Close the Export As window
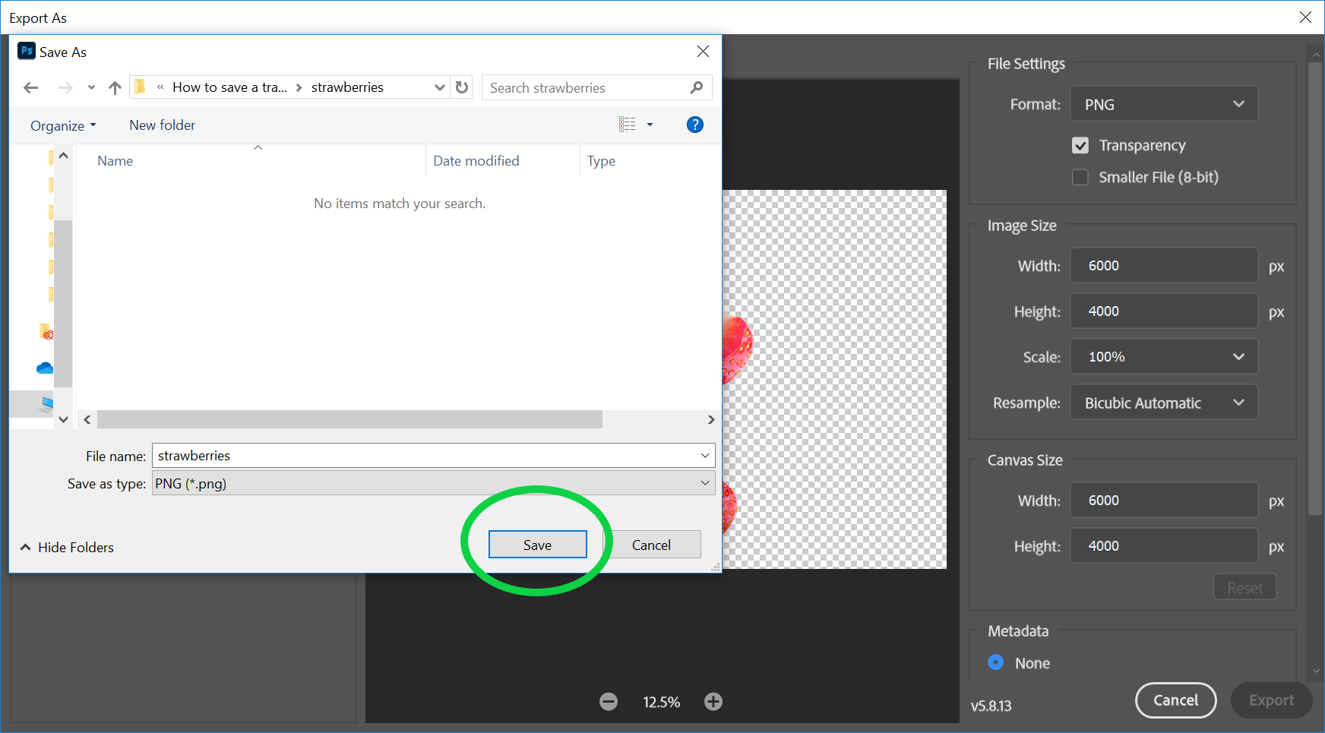This screenshot has width=1325, height=733. (x=1305, y=17)
